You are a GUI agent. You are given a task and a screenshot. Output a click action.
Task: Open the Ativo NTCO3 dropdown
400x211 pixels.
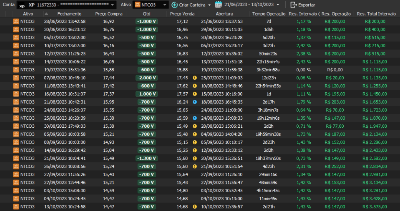pos(165,5)
